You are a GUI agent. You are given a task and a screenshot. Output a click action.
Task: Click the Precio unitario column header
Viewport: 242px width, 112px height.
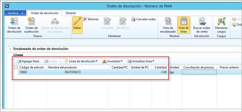coord(229,67)
